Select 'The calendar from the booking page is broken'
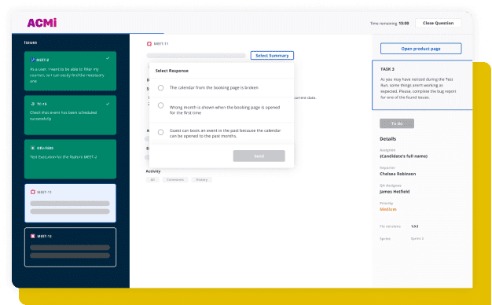The image size is (492, 305). coord(160,88)
